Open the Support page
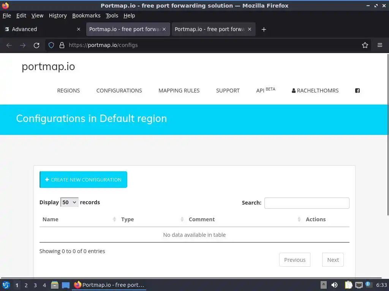389x291 pixels. coord(228,91)
